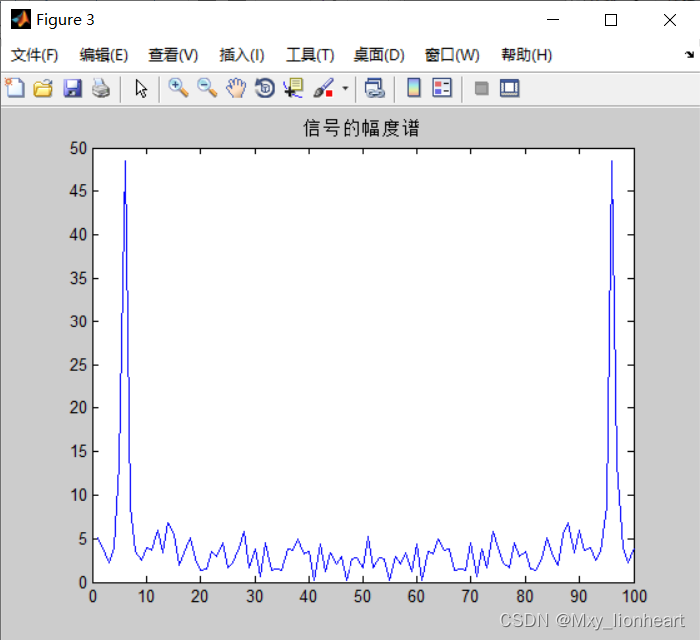This screenshot has width=700, height=640.
Task: Open the 查看(V) menu
Action: 173,55
